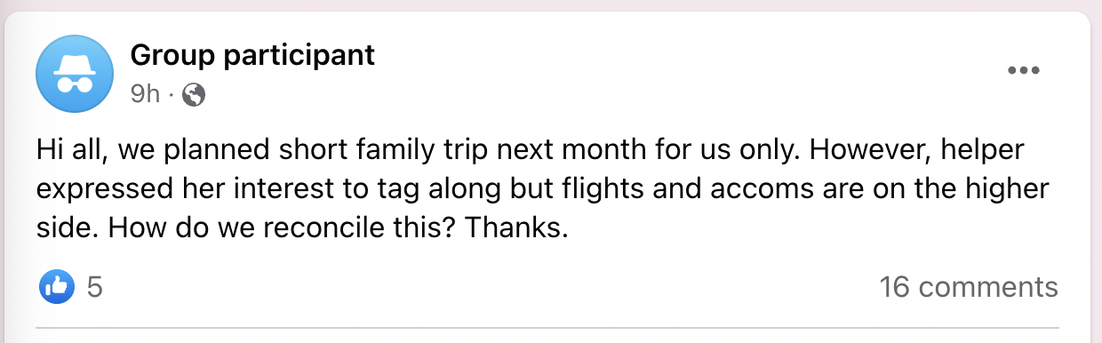Click the word "However" in the post
This screenshot has width=1102, height=343.
pos(847,150)
